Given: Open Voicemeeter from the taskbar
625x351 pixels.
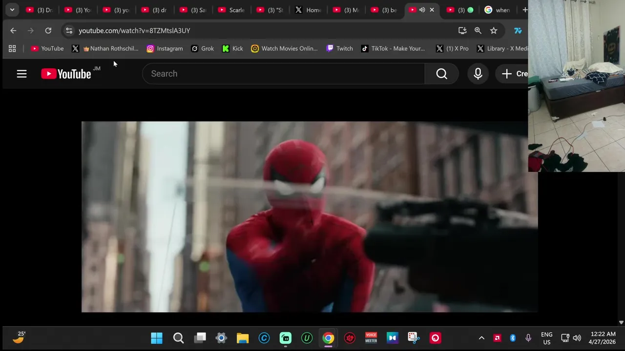Looking at the screenshot, I should click(x=371, y=338).
